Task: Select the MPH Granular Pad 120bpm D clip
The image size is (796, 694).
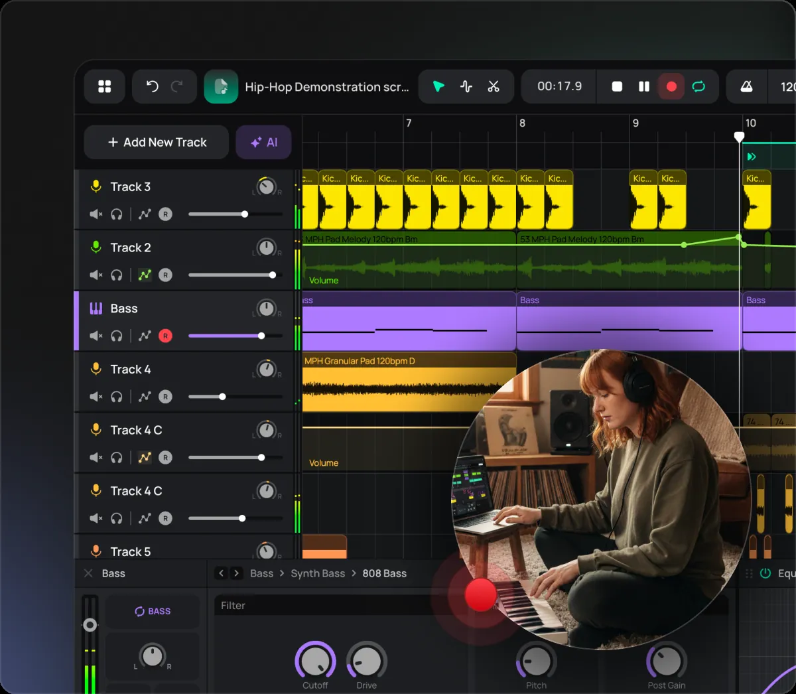Action: click(x=409, y=382)
